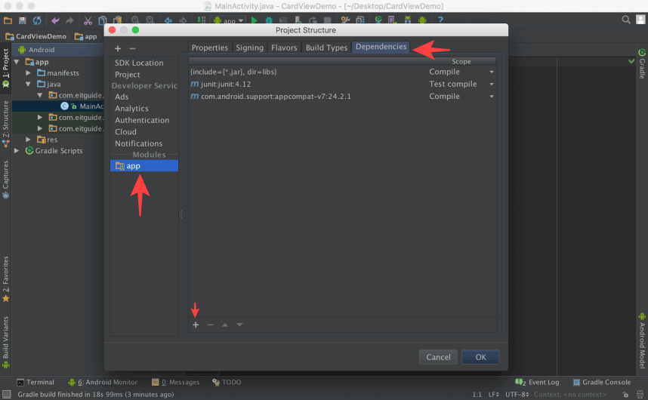Open the Help question mark icon
Viewport: 648px width, 400px height.
coord(440,20)
